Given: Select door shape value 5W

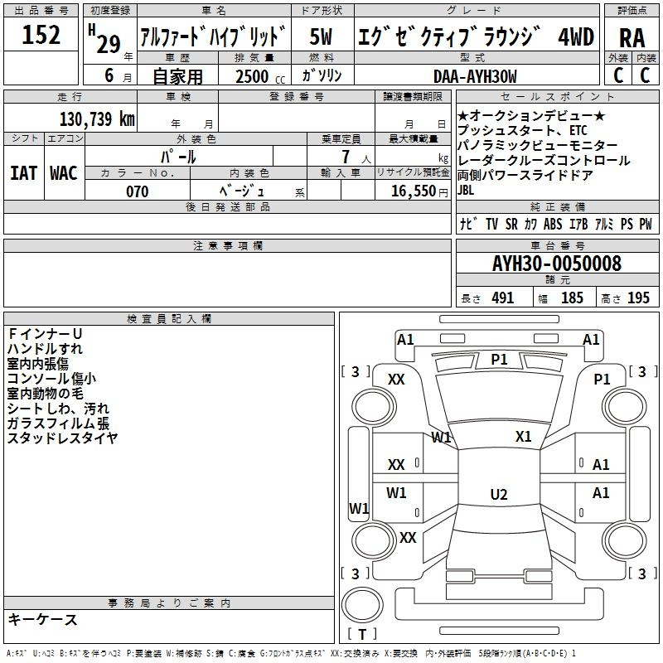Looking at the screenshot, I should [x=321, y=36].
